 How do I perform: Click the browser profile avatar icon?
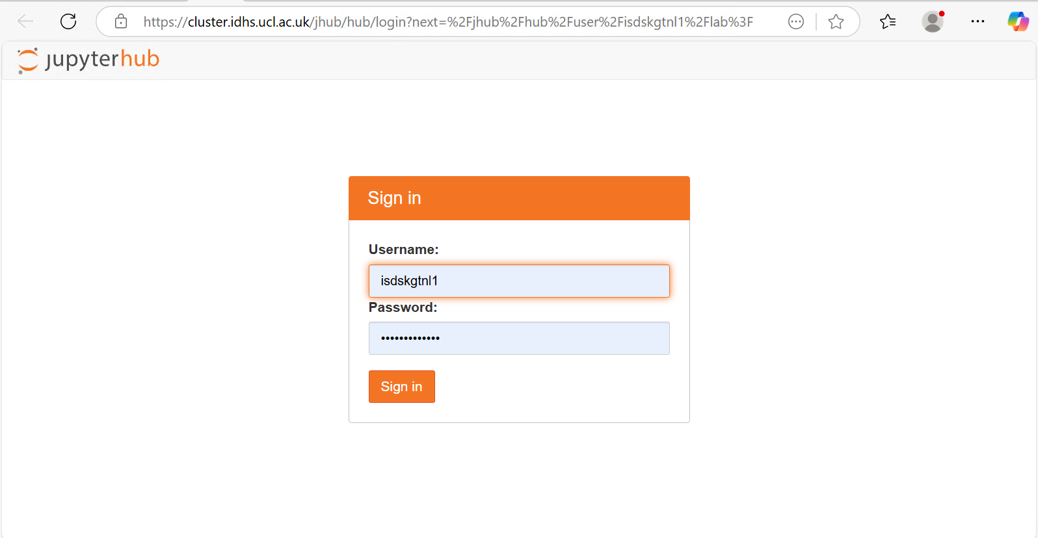click(933, 21)
